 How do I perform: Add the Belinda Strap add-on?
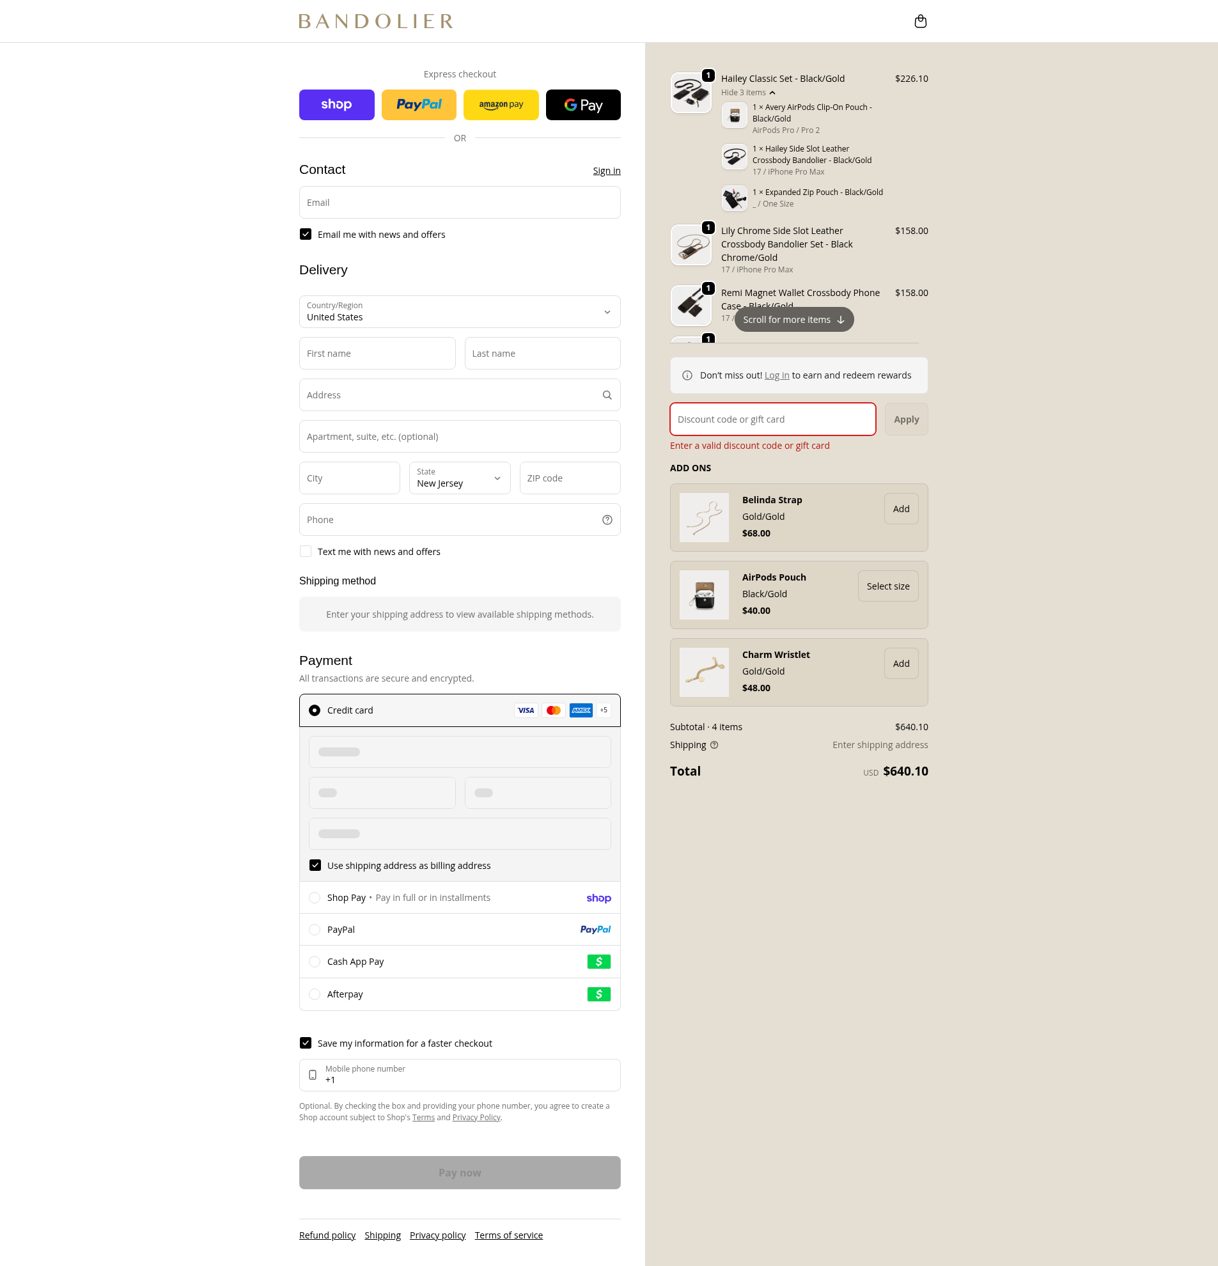pos(900,509)
